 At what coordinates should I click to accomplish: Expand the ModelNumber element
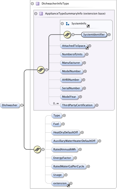(x=85, y=71)
